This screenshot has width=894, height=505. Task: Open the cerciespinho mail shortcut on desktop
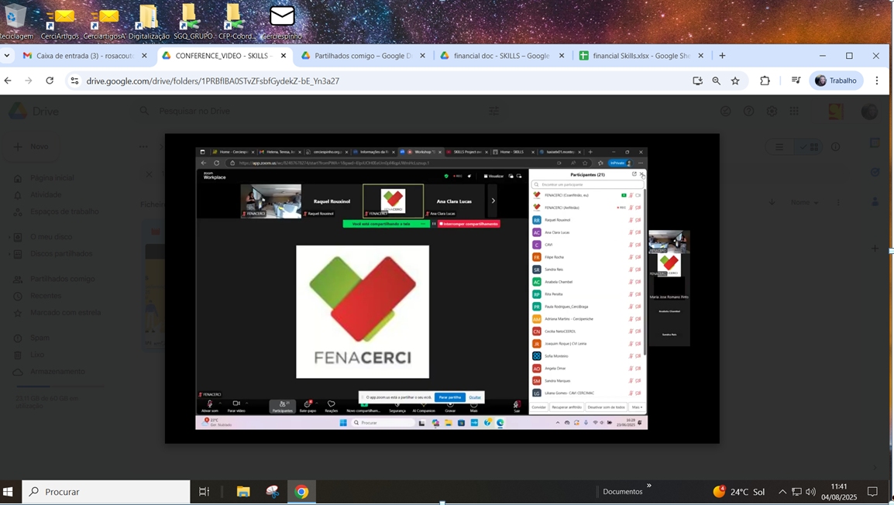tap(282, 22)
